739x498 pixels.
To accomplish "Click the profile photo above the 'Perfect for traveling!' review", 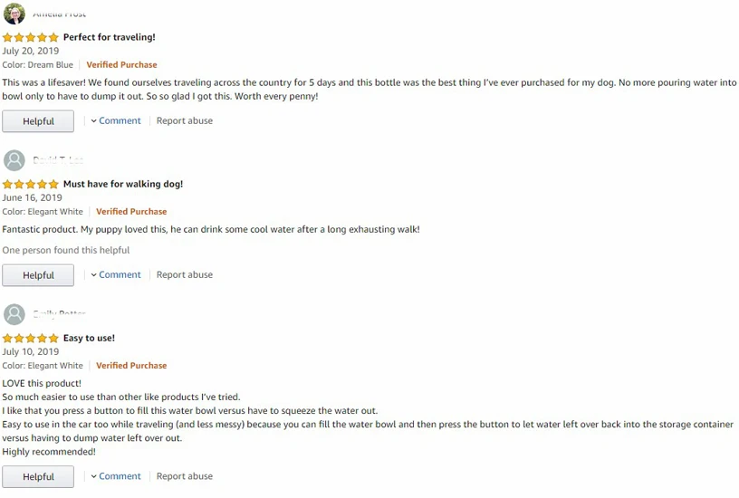I will click(14, 13).
